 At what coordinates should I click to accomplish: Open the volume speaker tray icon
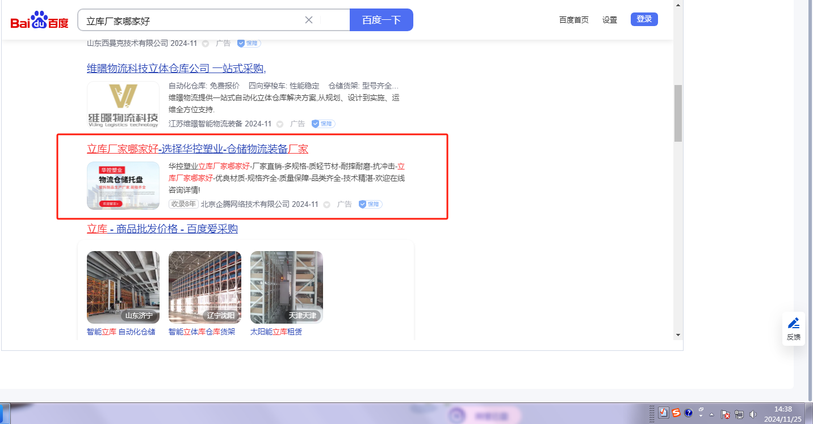click(x=753, y=414)
